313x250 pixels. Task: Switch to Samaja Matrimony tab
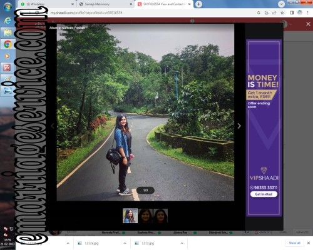105,4
